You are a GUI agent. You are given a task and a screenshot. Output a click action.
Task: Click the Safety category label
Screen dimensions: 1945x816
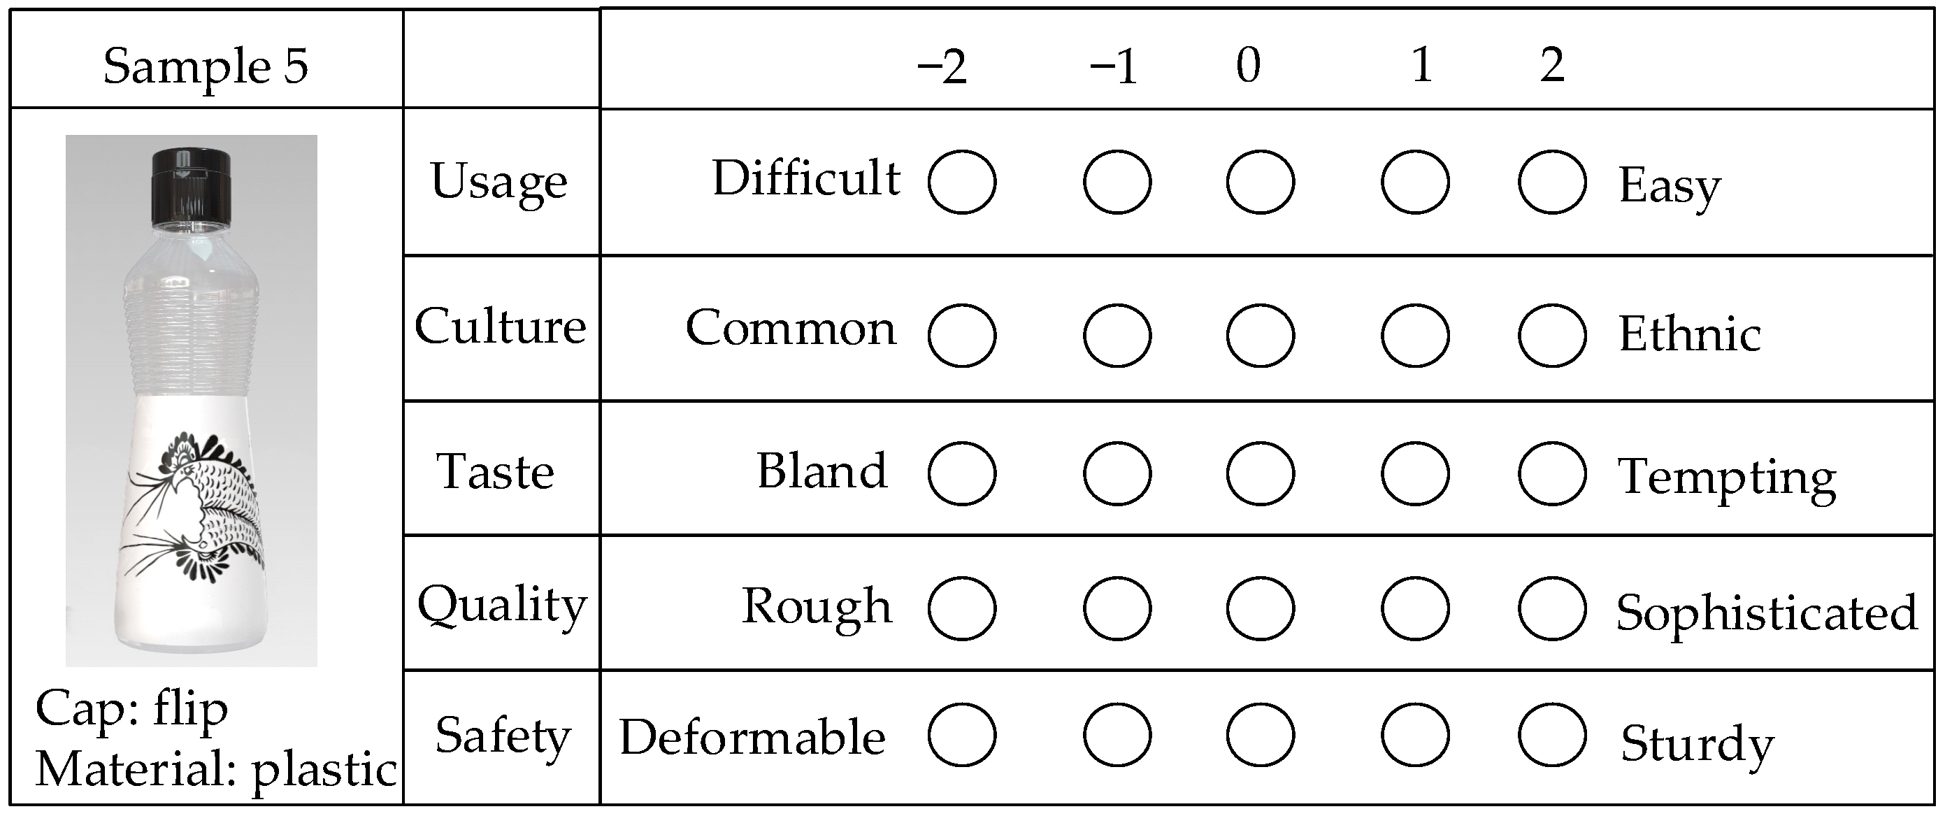(502, 736)
